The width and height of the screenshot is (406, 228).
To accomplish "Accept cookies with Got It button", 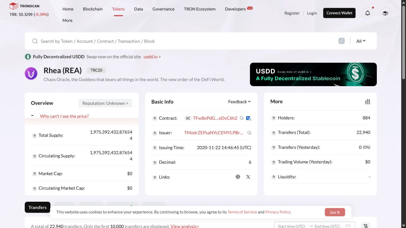I will 335,212.
